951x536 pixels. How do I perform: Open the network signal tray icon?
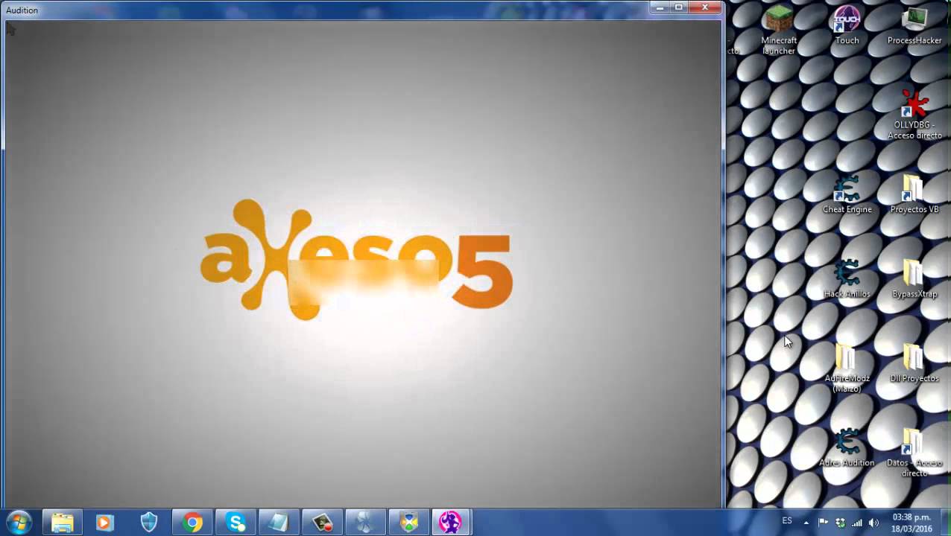click(857, 523)
